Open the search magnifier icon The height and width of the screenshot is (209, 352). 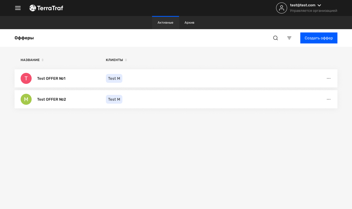276,38
